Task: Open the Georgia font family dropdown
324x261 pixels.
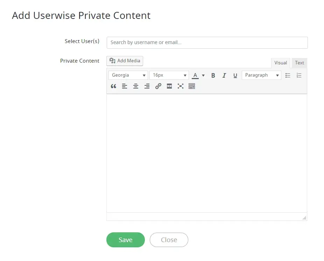Action: (128, 75)
